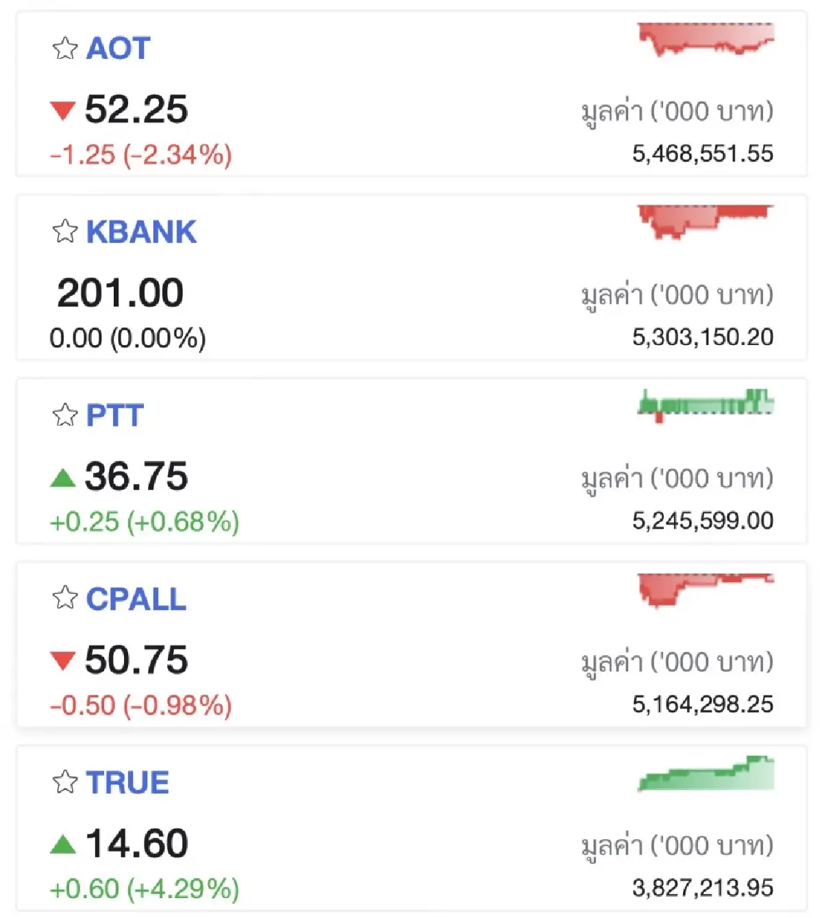Image resolution: width=822 pixels, height=918 pixels.
Task: View the AOT red intraday mini chart
Action: 705,39
